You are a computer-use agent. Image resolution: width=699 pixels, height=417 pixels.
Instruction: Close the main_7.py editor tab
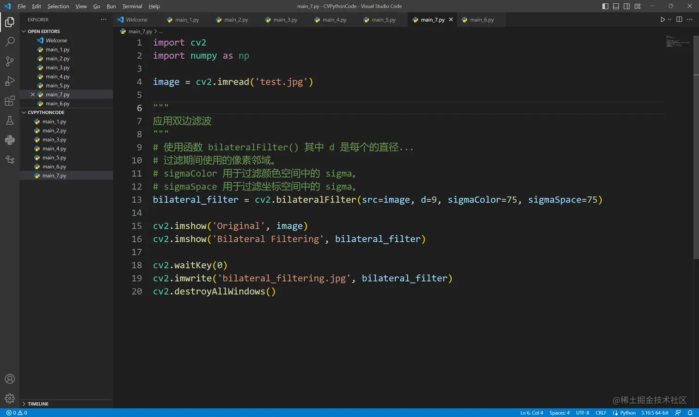pyautogui.click(x=451, y=19)
